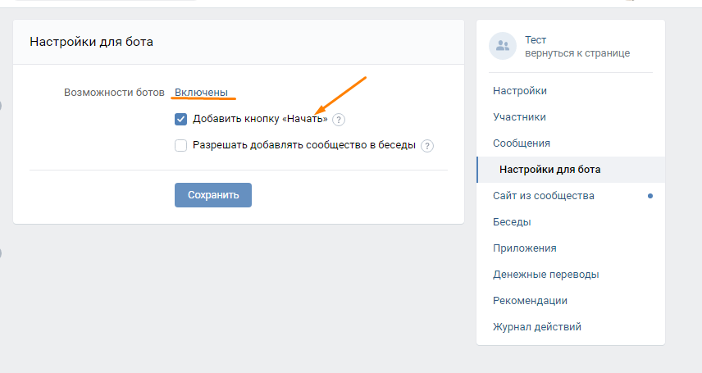Viewport: 702px width, 373px height.
Task: Enable Разрешать добавлять сообщество в беседы checkbox
Action: click(181, 146)
